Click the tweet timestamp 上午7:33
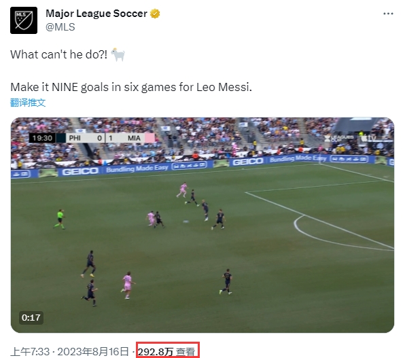Viewport: 405px width, 358px height. coord(30,351)
